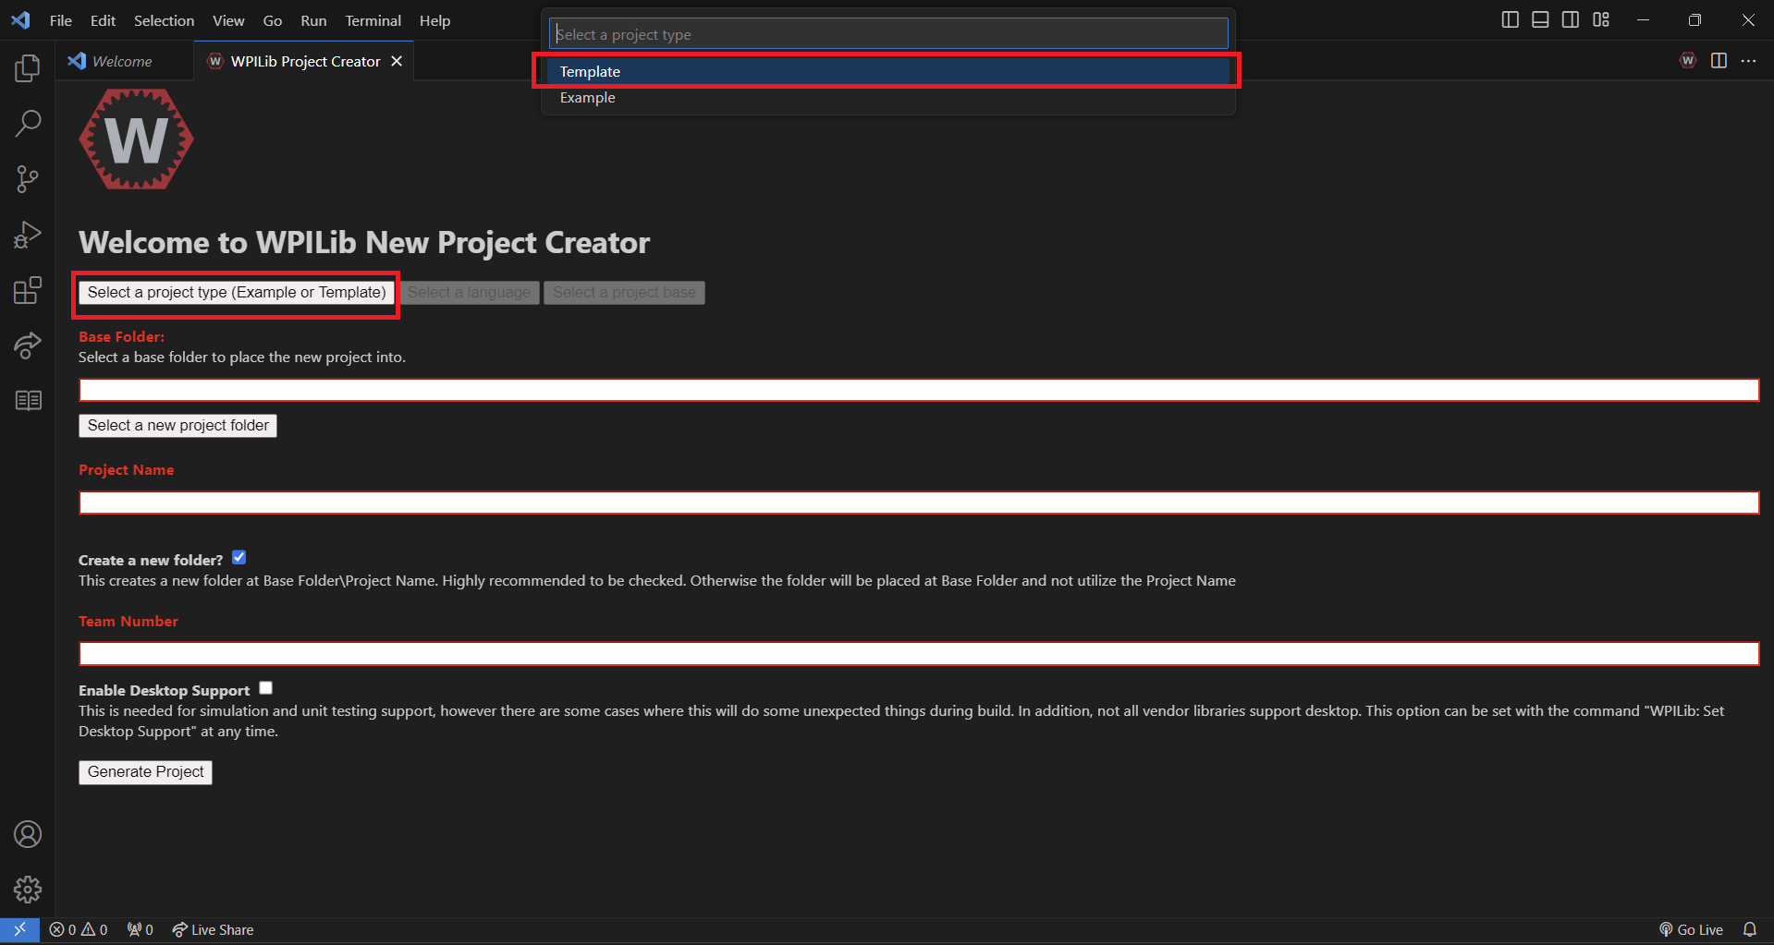
Task: Toggle the secondary side bar layout icon
Action: 1571,19
